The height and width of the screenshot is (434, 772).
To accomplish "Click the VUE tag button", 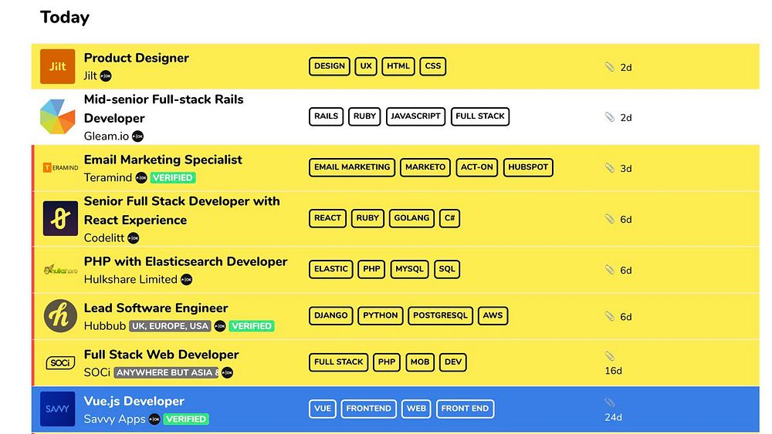I will (x=322, y=409).
